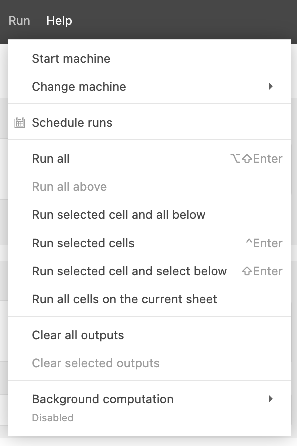Open Background computation option showing Disabled

149,407
